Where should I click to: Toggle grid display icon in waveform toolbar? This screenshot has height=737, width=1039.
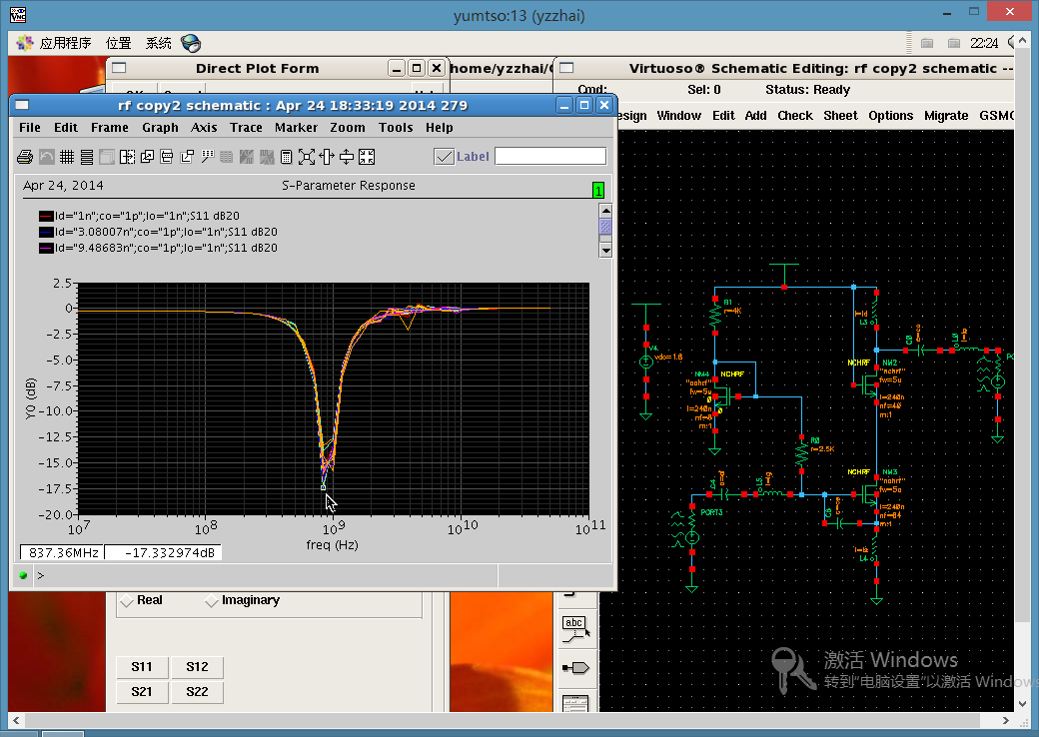tap(67, 157)
